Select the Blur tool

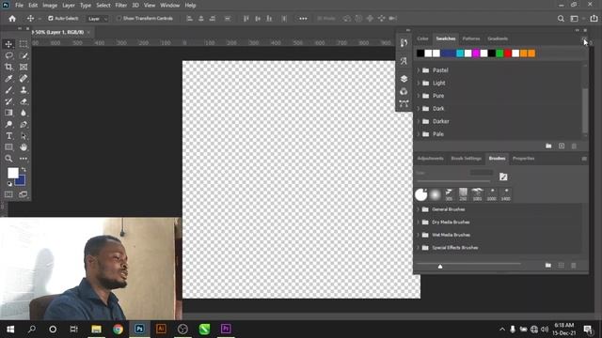tap(24, 113)
